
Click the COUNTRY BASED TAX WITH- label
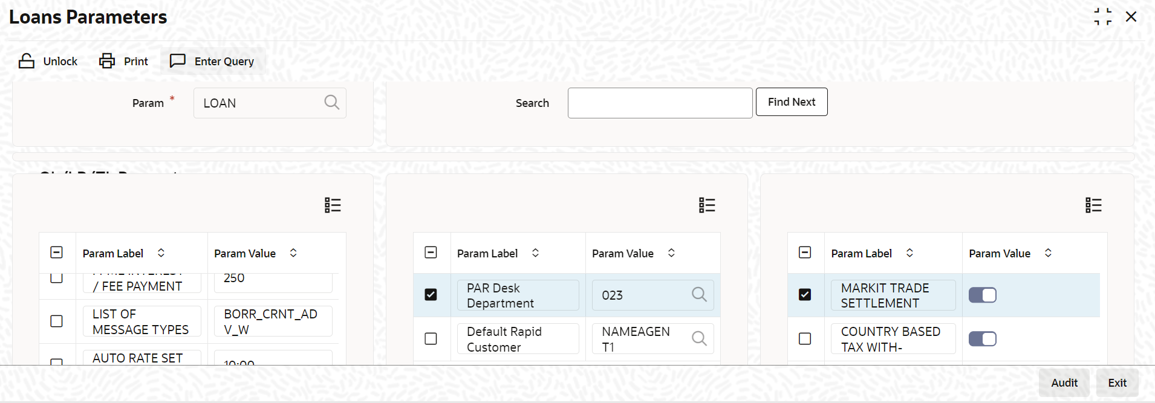pyautogui.click(x=893, y=339)
